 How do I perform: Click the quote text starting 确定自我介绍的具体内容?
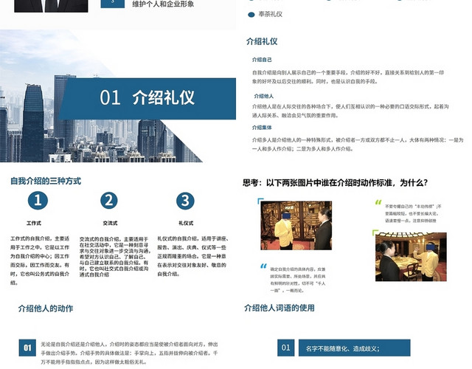point(298,280)
